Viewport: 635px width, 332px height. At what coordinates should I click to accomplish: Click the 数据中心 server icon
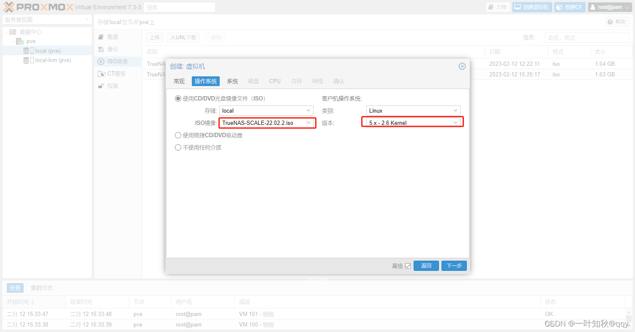tap(13, 32)
